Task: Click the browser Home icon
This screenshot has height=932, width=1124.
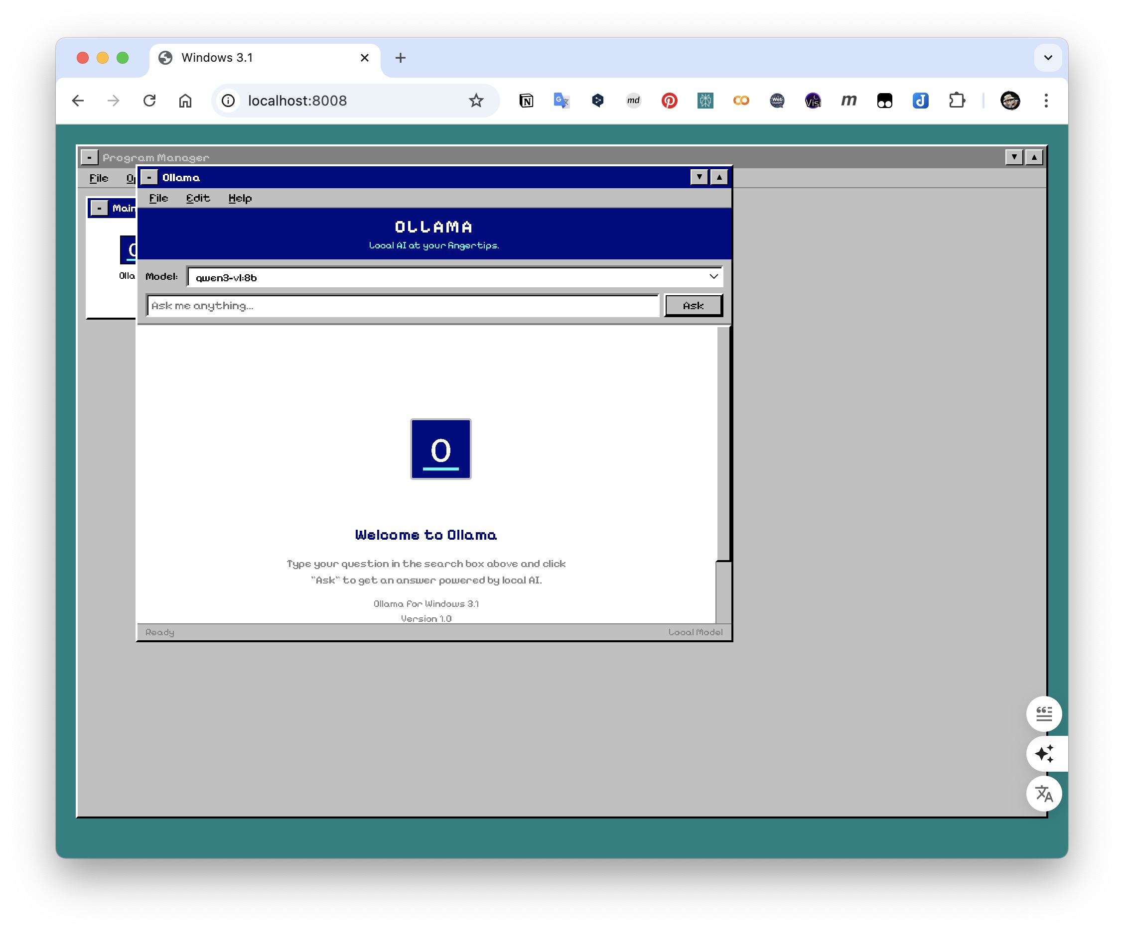Action: pyautogui.click(x=185, y=101)
